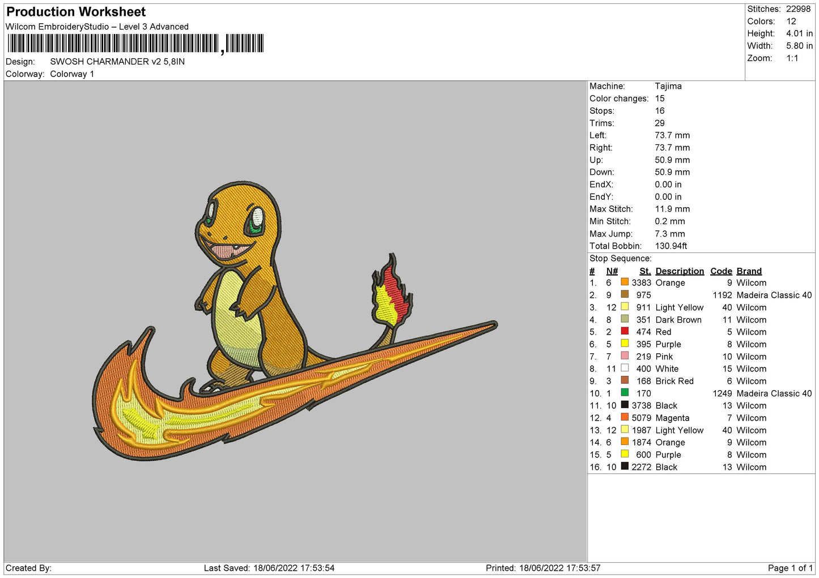This screenshot has width=819, height=578.
Task: Click the Orange swatch in stop 1
Action: point(624,282)
